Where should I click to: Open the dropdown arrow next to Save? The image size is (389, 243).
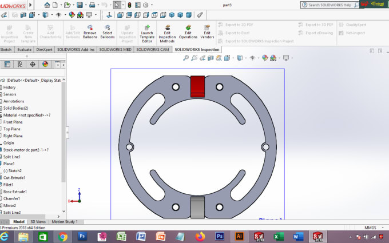coord(86,5)
